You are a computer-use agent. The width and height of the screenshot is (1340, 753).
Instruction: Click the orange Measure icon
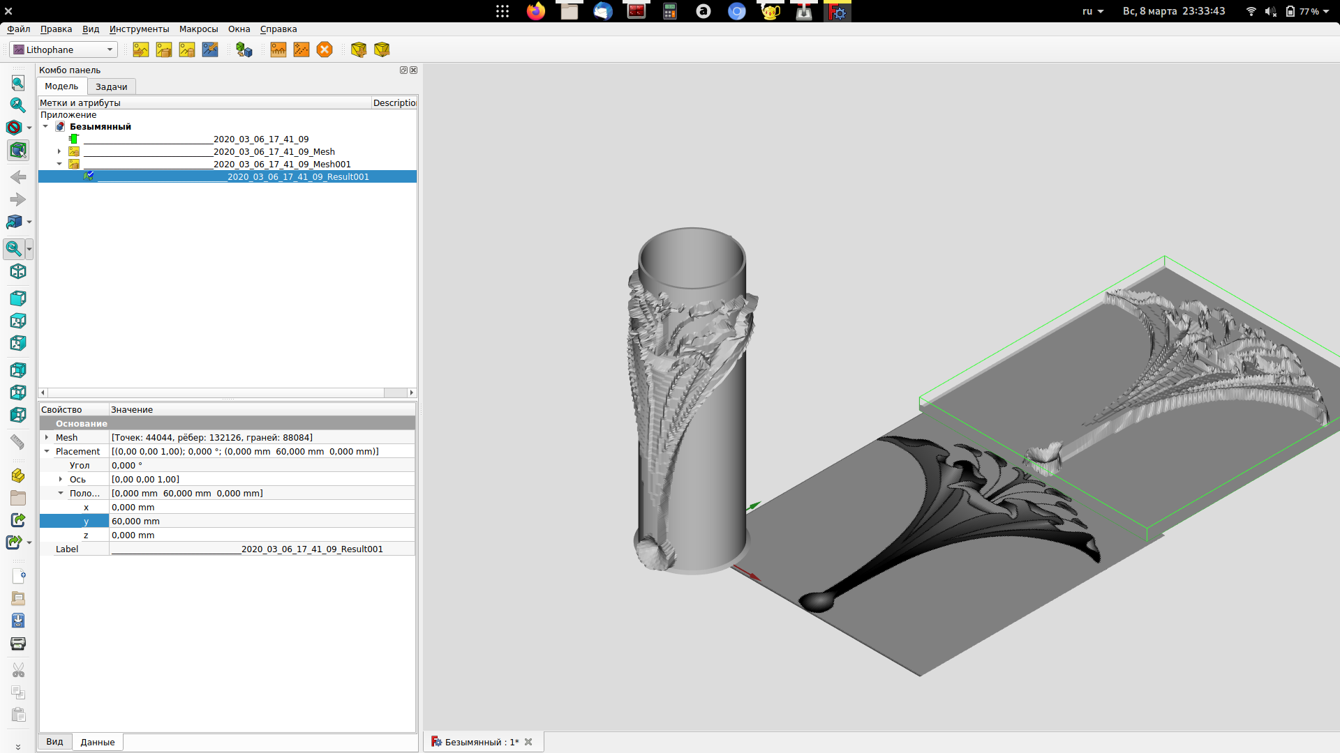tap(278, 50)
